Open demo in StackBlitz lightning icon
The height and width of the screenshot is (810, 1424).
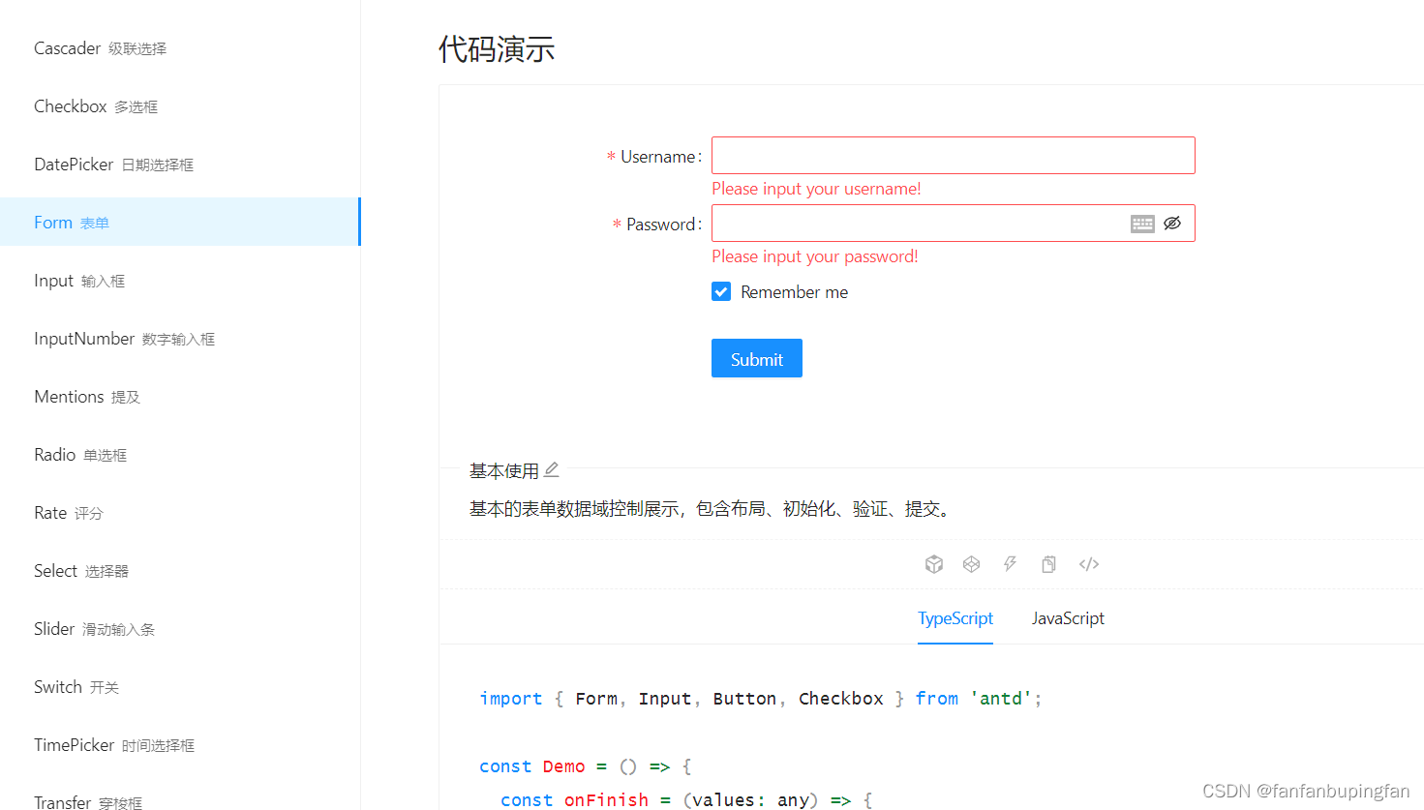(x=1010, y=564)
